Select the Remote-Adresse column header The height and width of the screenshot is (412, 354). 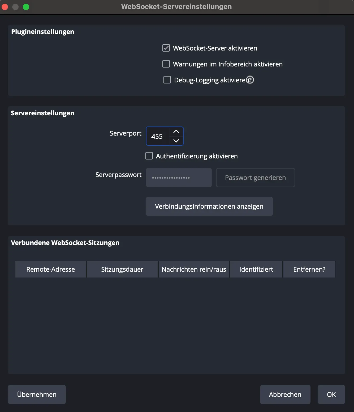(x=50, y=269)
